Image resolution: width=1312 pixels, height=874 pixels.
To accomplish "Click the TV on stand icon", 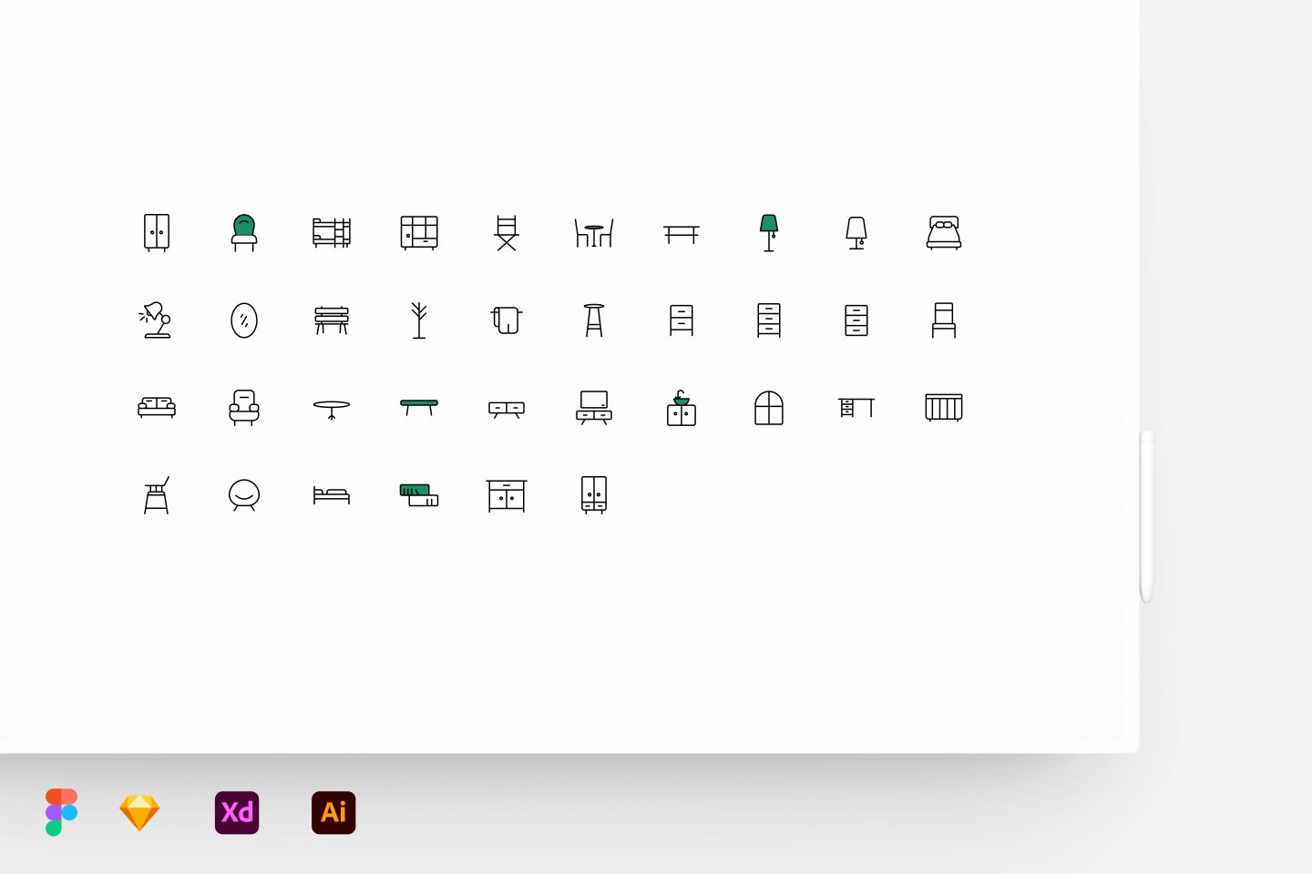I will click(594, 407).
